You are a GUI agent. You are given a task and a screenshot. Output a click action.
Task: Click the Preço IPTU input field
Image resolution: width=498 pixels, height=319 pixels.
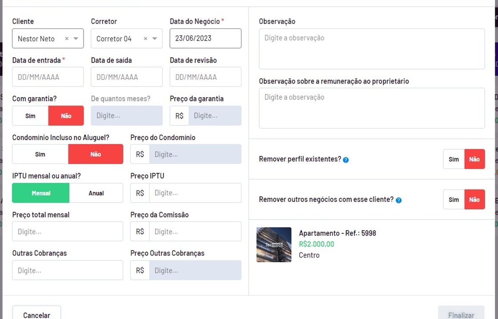point(195,193)
